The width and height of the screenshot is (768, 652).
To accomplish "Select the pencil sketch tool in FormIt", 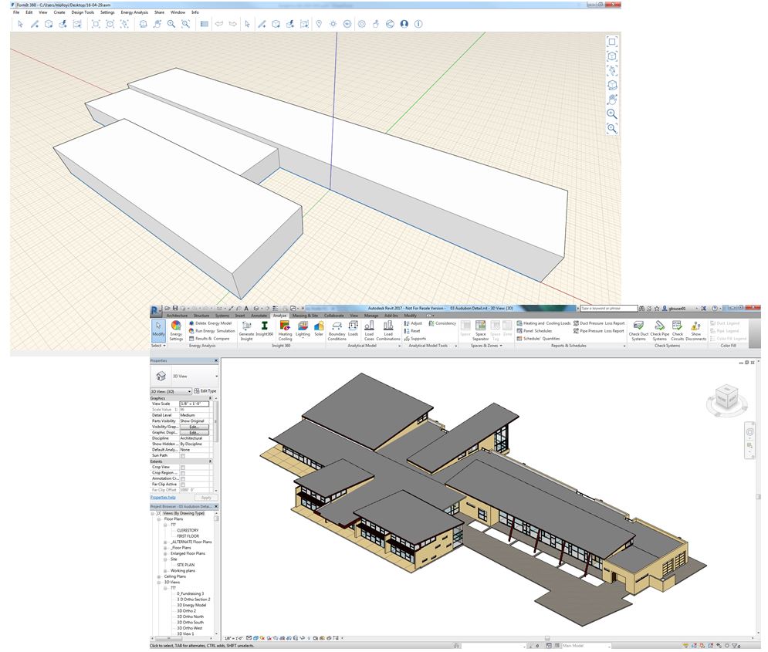I will (35, 24).
